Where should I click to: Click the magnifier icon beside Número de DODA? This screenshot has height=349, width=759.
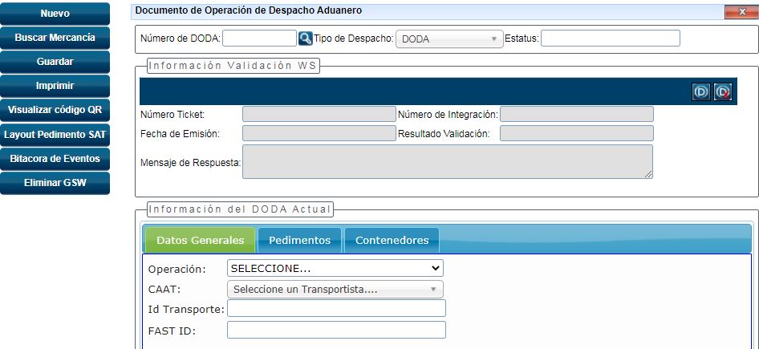[x=306, y=39]
